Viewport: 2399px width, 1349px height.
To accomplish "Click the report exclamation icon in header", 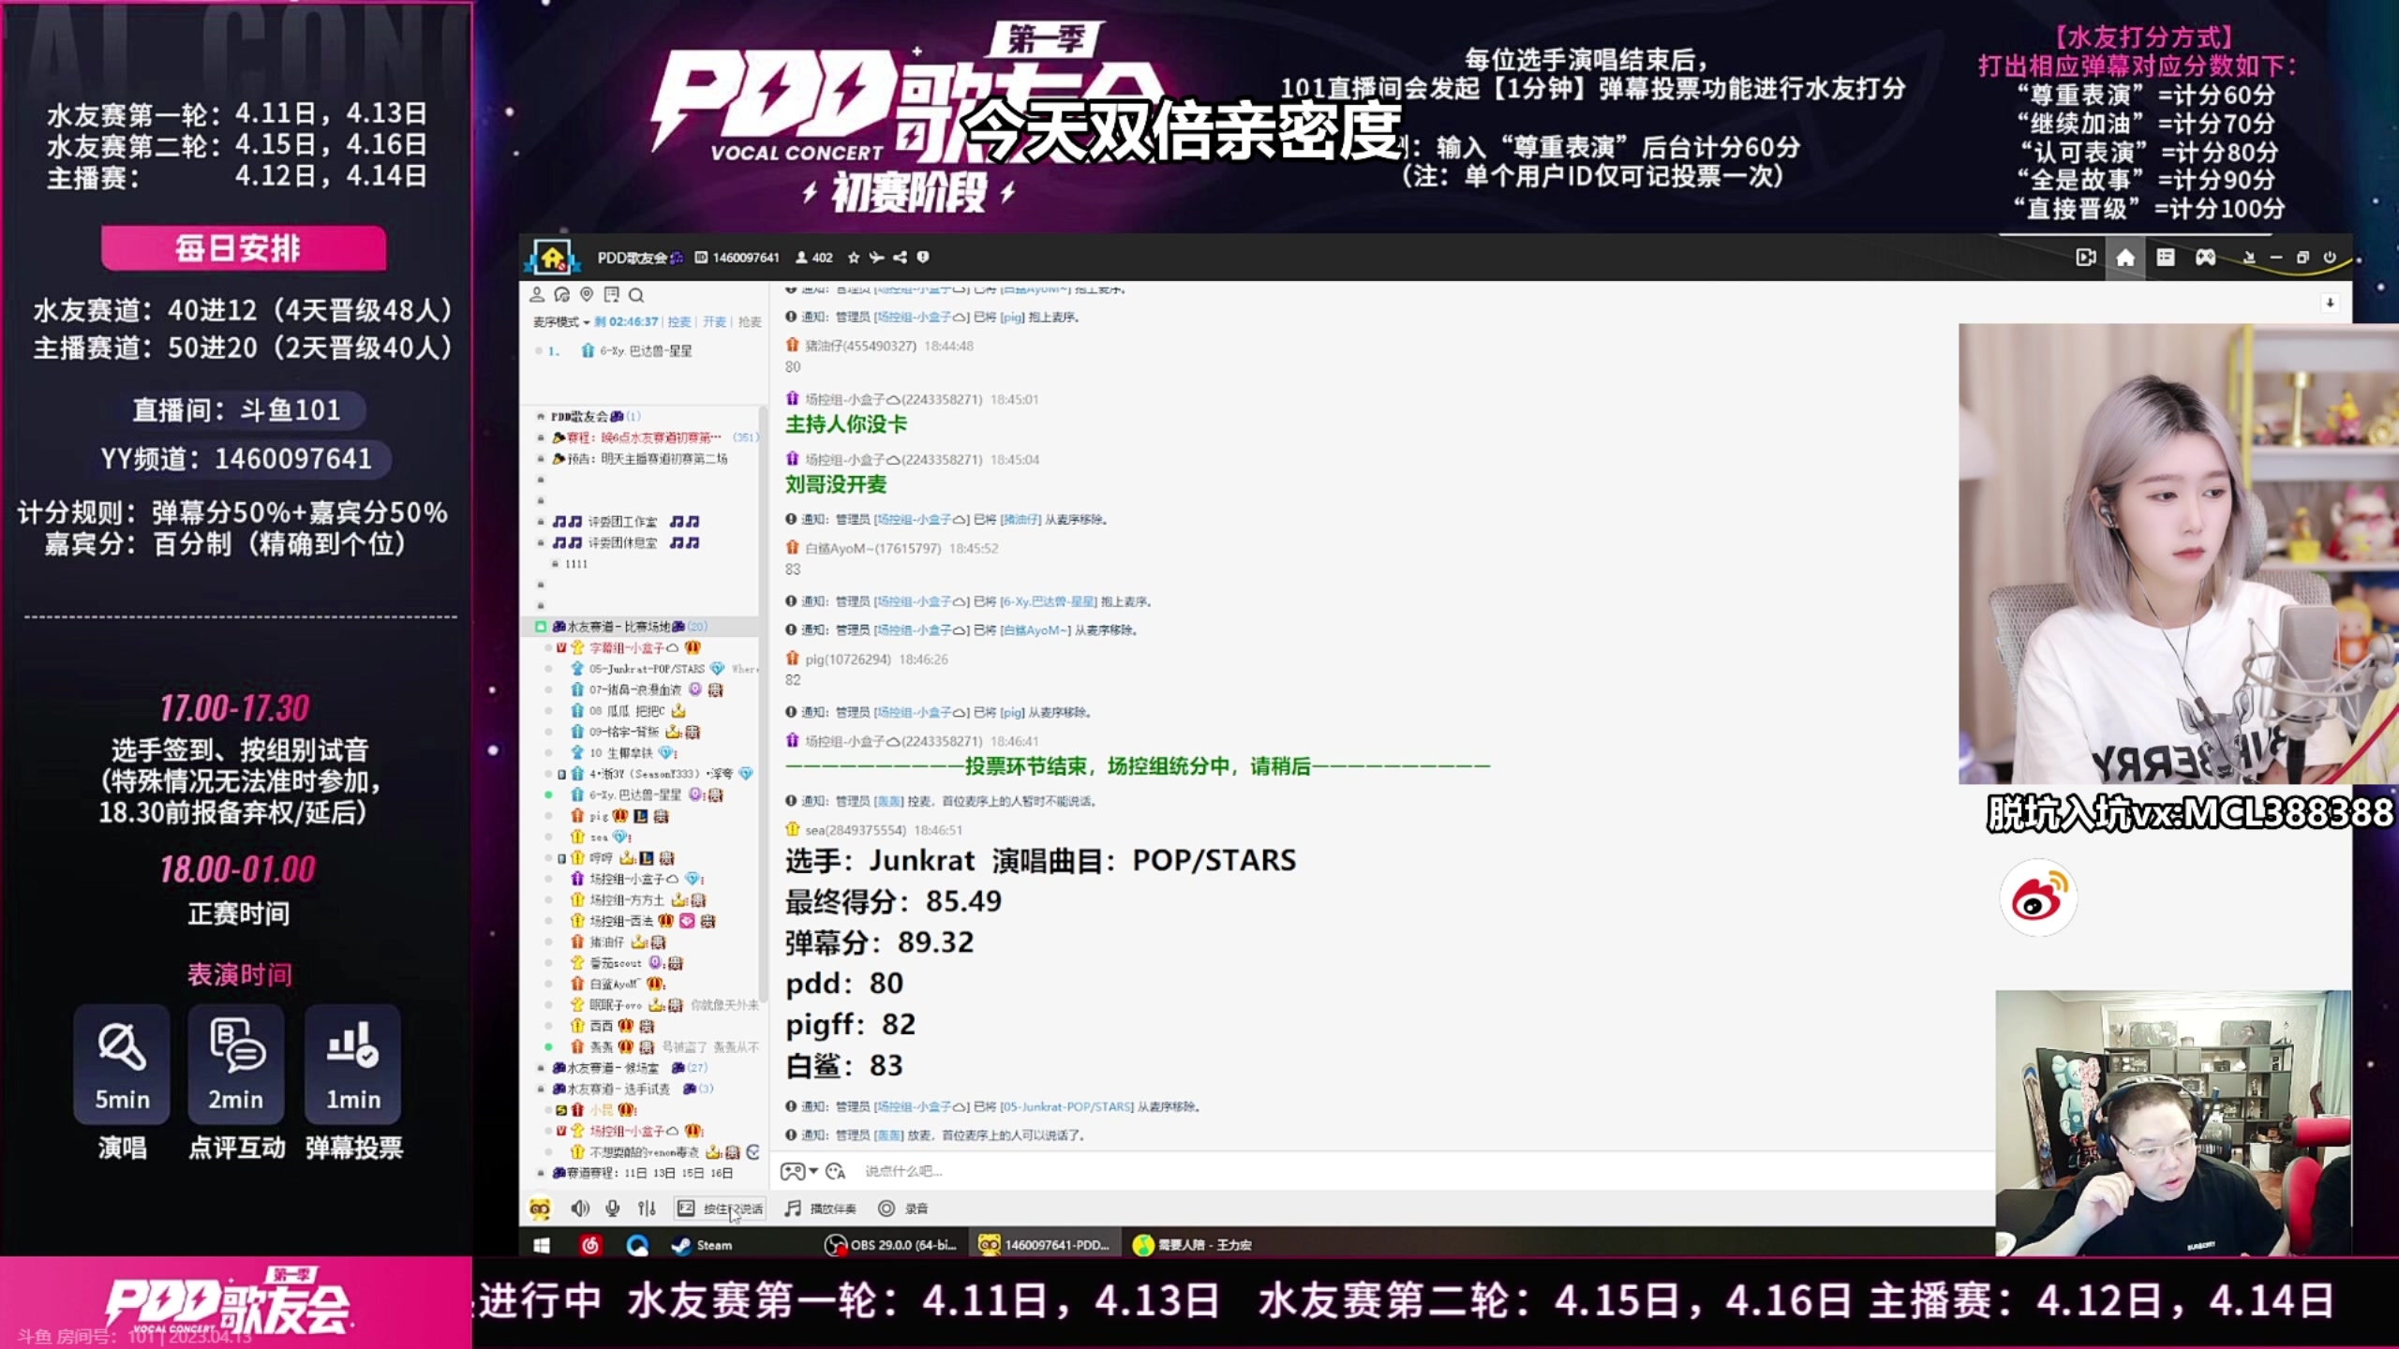I will [923, 258].
